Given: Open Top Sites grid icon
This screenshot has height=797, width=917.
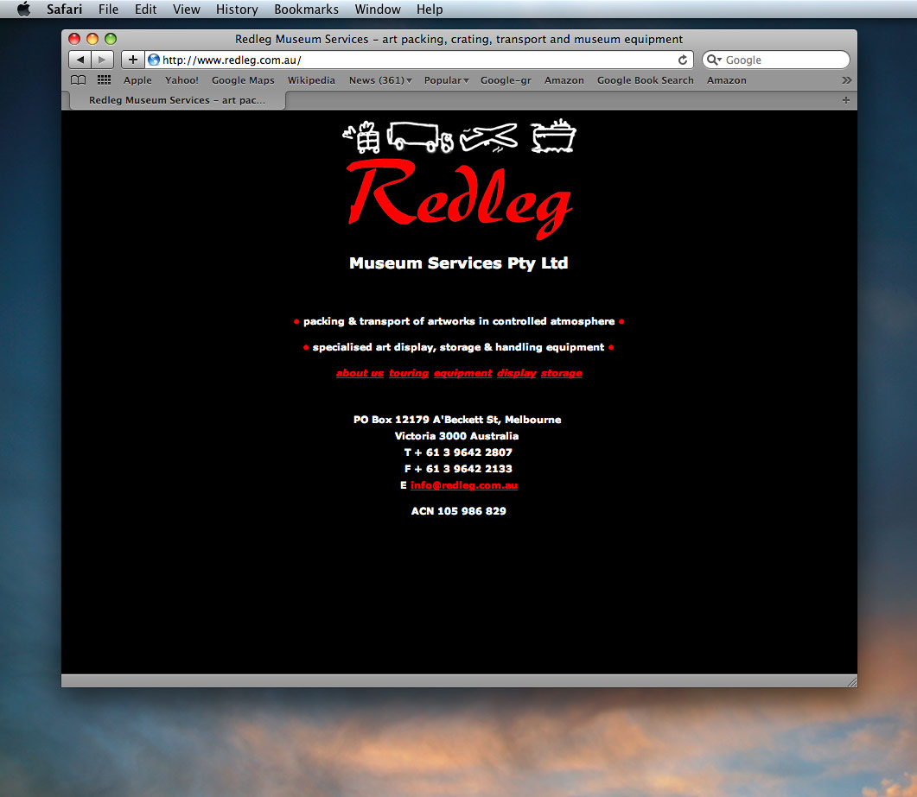Looking at the screenshot, I should (x=104, y=80).
